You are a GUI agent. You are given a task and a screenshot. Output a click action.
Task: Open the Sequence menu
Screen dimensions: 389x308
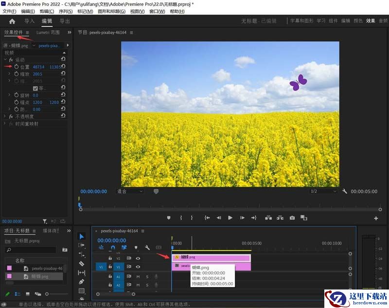coord(66,11)
